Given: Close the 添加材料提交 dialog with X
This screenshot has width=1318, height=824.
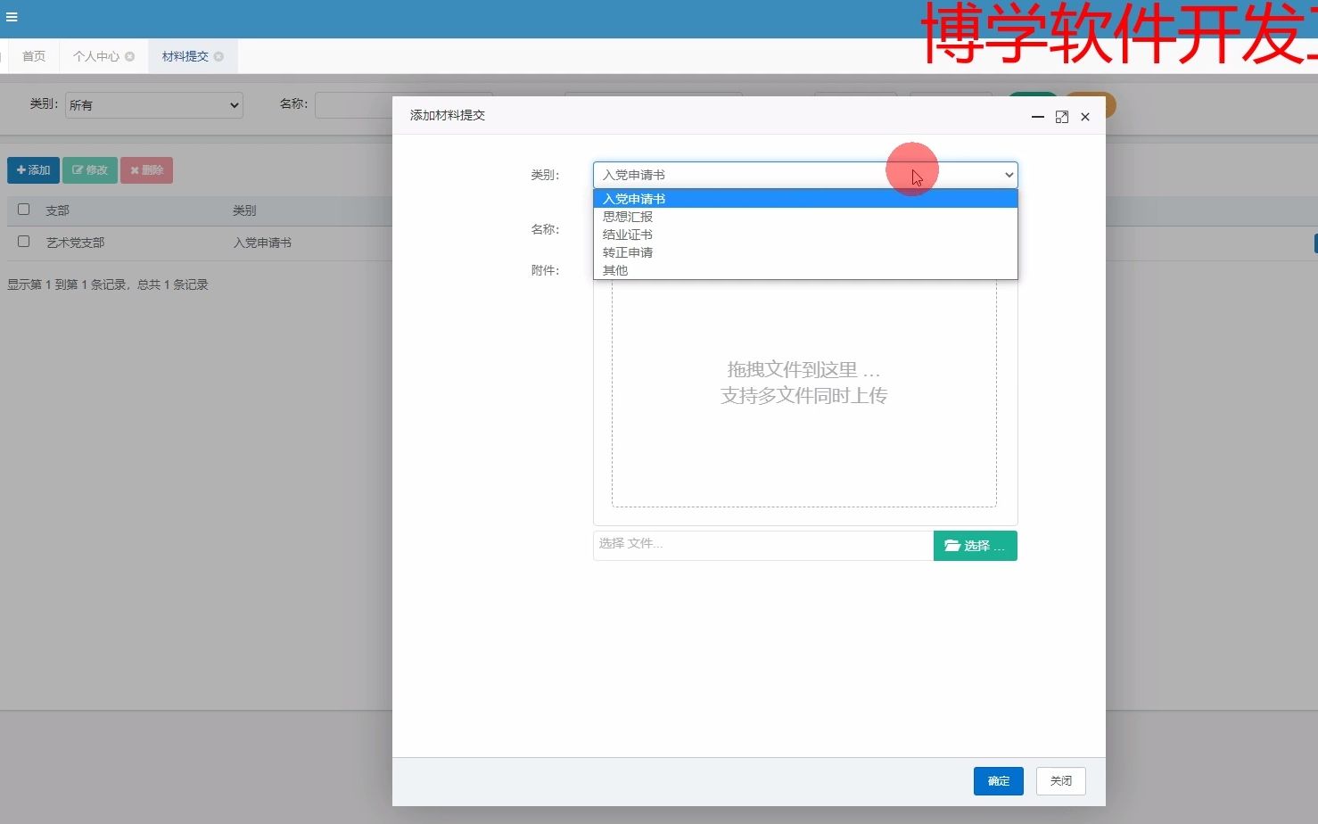Looking at the screenshot, I should pos(1085,117).
